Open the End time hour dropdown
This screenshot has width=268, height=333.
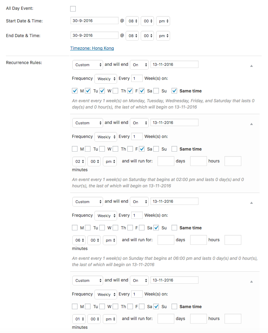pyautogui.click(x=132, y=36)
